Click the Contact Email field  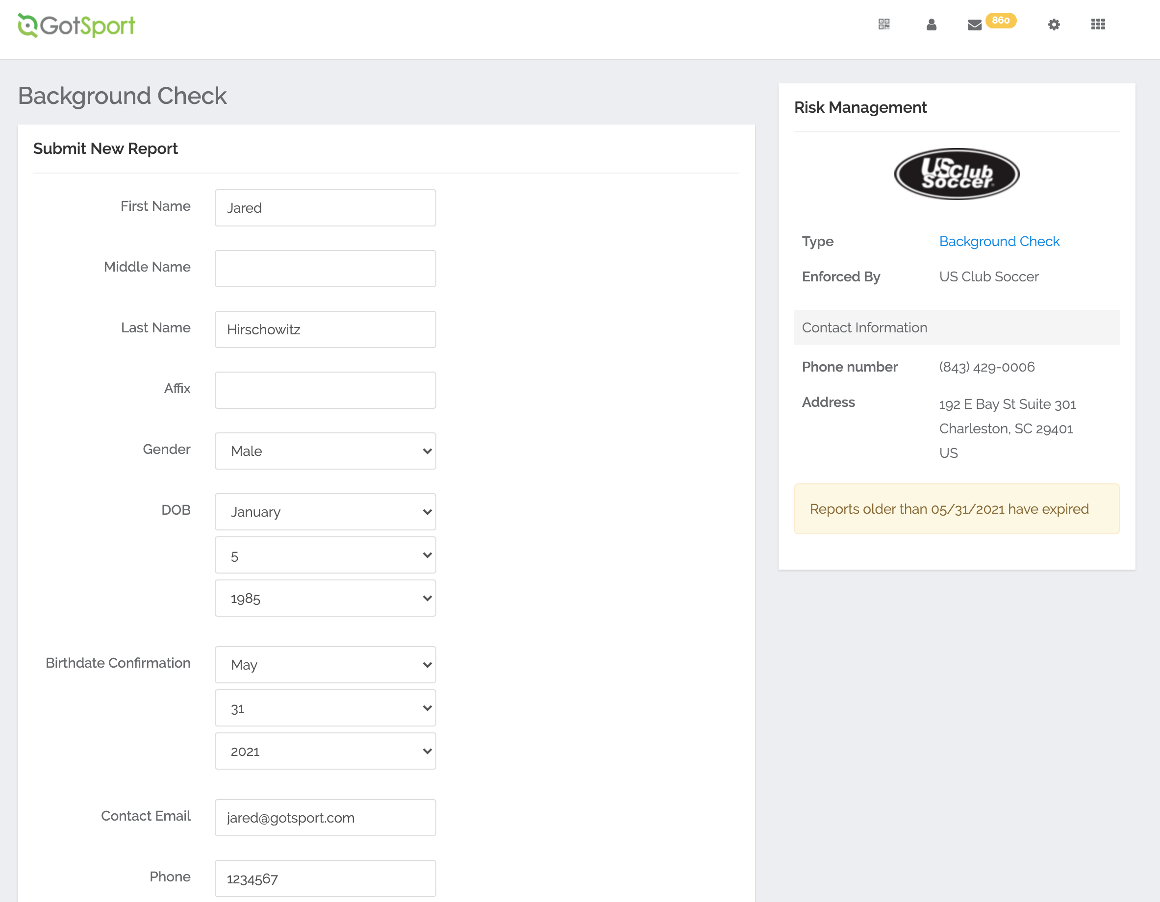click(325, 818)
